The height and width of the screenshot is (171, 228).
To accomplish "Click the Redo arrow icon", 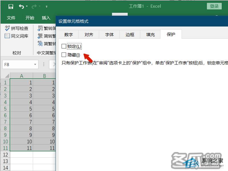I will point(34,6).
